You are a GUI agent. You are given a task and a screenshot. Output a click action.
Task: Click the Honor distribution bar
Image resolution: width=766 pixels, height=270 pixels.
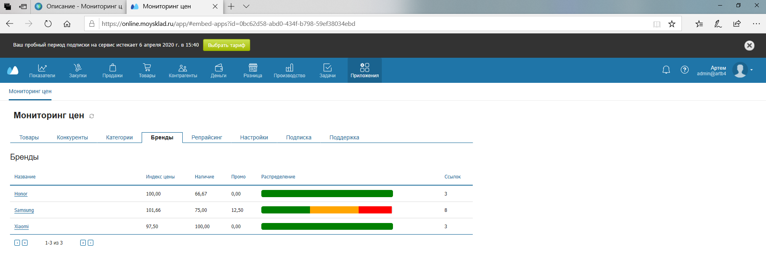click(327, 194)
